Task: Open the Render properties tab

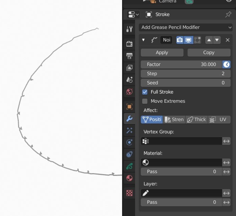Action: coord(129,44)
